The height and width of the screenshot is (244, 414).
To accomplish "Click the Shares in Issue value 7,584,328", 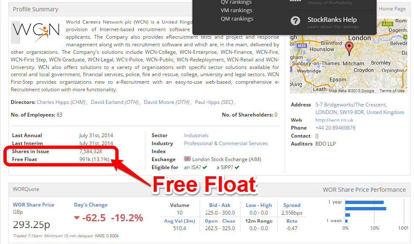I will pyautogui.click(x=91, y=151).
